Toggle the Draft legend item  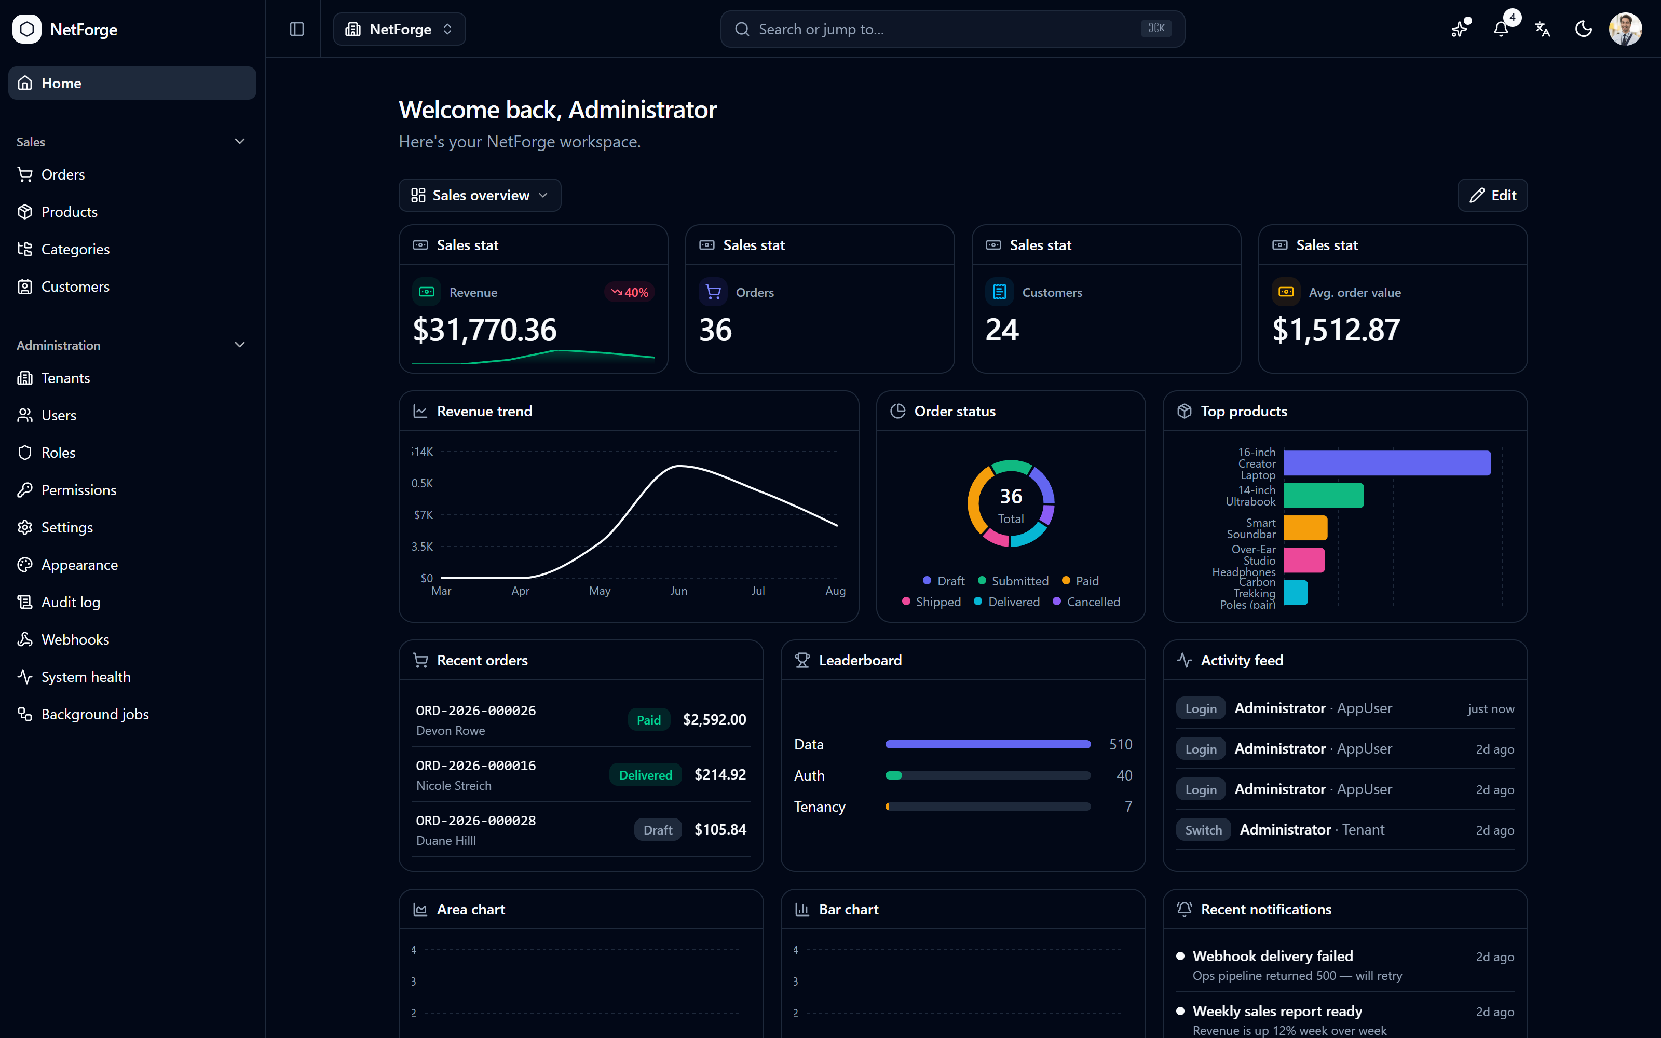(944, 581)
